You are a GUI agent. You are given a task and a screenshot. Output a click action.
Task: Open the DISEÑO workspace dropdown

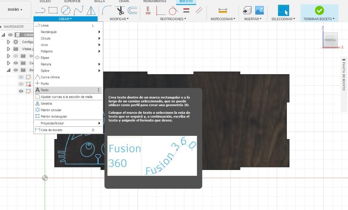pyautogui.click(x=15, y=10)
